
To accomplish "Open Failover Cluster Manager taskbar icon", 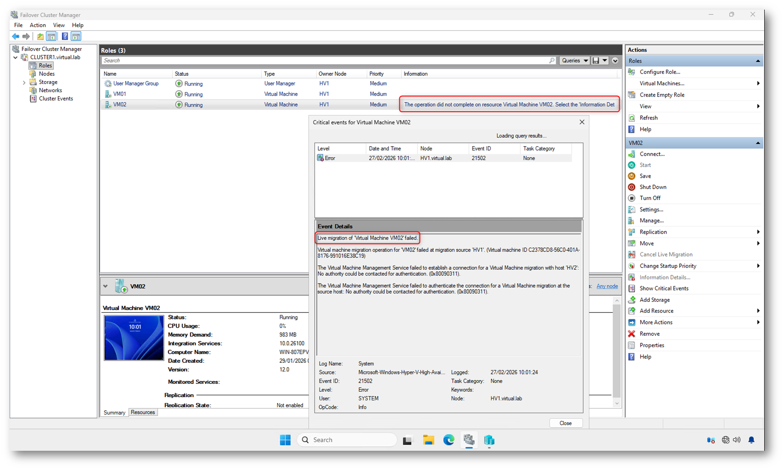I will [469, 440].
